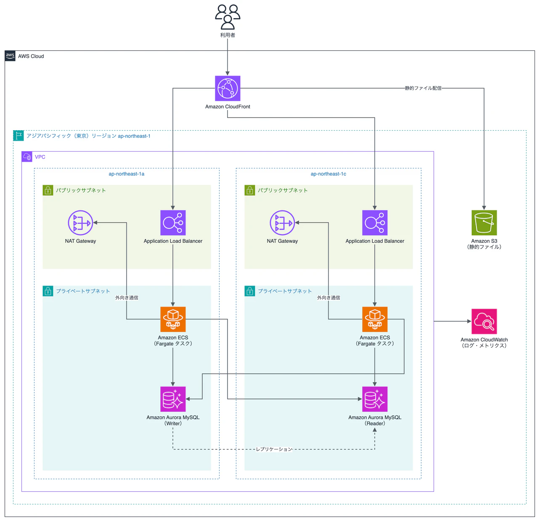Select the アジアパシフィック（東京）リージョン label

click(88, 136)
